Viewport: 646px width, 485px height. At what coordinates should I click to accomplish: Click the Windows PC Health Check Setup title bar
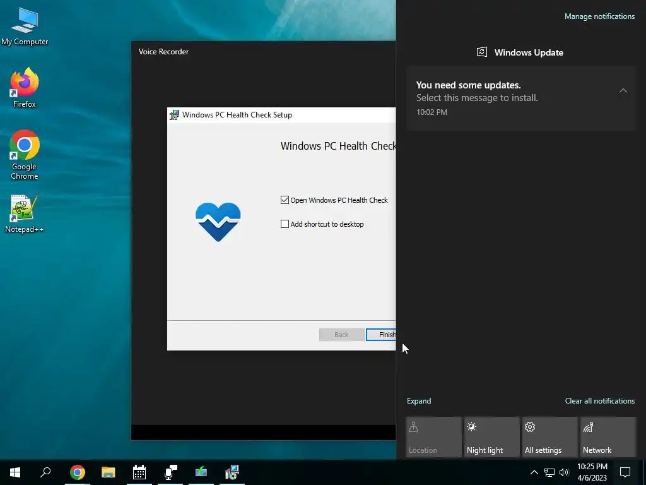coord(281,115)
